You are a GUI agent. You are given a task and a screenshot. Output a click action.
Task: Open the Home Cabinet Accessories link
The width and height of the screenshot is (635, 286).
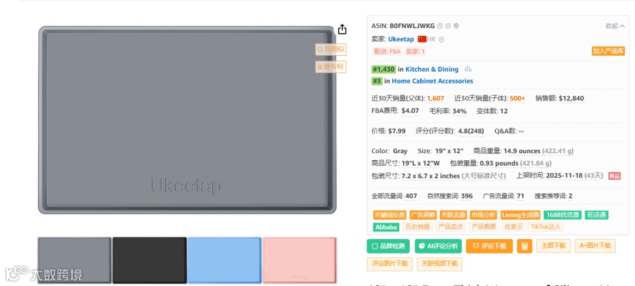[x=432, y=81]
